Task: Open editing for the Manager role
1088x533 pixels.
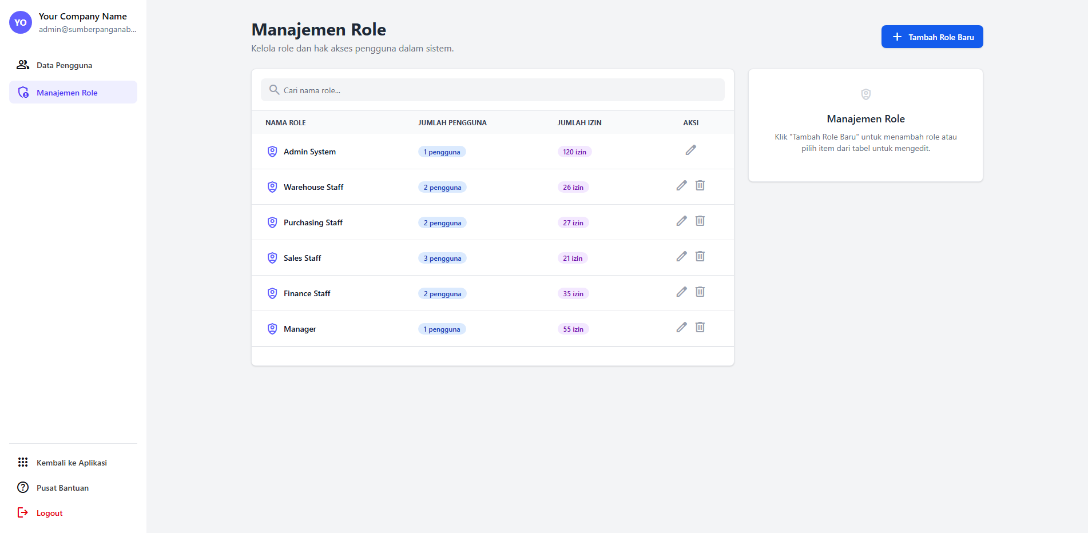Action: pyautogui.click(x=681, y=328)
